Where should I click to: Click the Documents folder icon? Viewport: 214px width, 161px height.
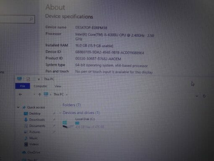[26, 126]
